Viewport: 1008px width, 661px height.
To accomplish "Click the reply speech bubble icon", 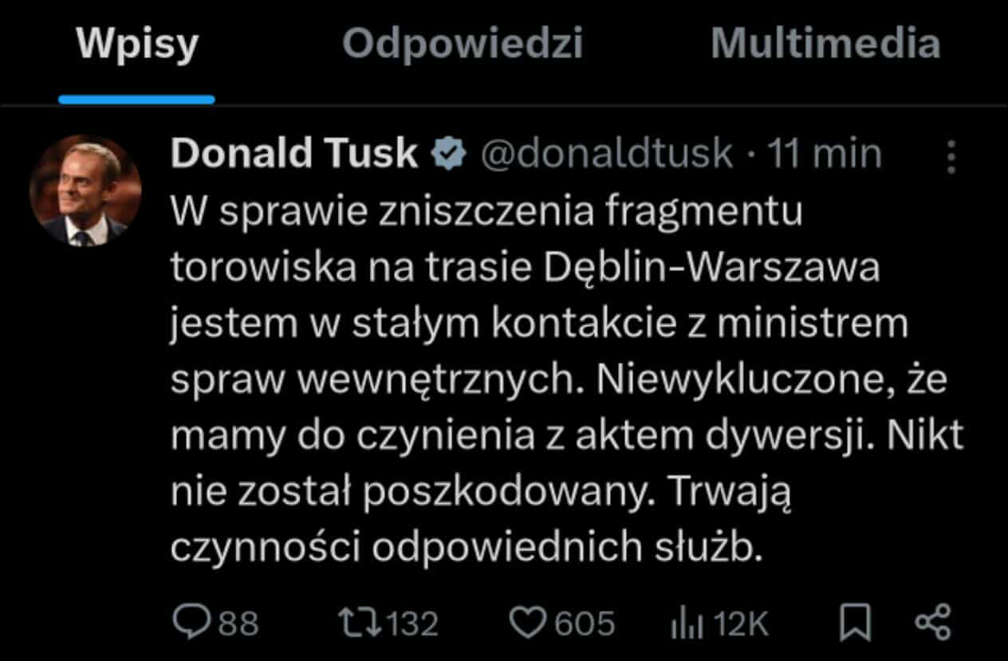I will [190, 623].
